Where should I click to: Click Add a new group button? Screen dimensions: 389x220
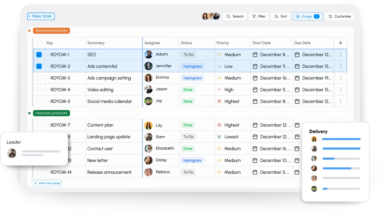click(x=47, y=183)
